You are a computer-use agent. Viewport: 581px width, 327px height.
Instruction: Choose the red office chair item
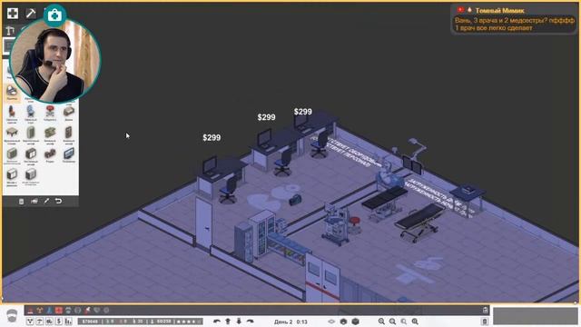click(x=12, y=113)
